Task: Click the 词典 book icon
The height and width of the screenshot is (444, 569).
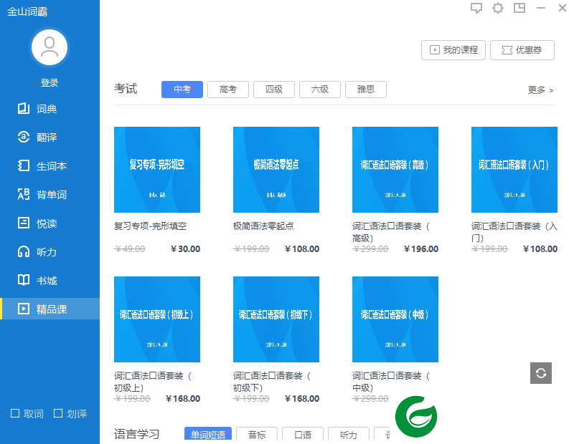Action: (x=24, y=108)
